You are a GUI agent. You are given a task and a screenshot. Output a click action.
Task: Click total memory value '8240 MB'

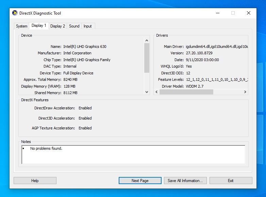(x=70, y=79)
